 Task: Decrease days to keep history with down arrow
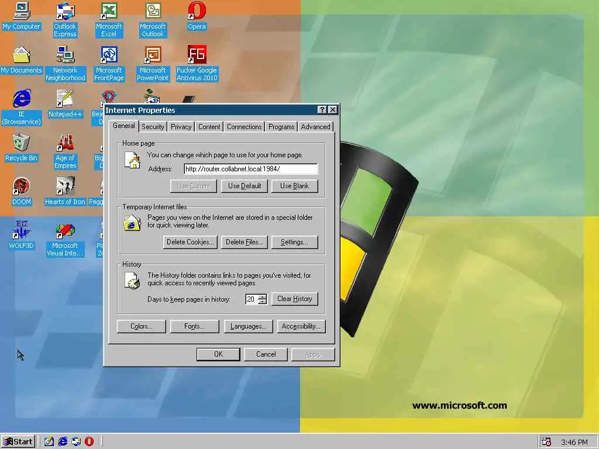pyautogui.click(x=263, y=302)
